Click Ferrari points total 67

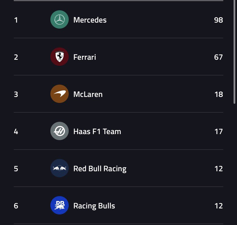(218, 57)
